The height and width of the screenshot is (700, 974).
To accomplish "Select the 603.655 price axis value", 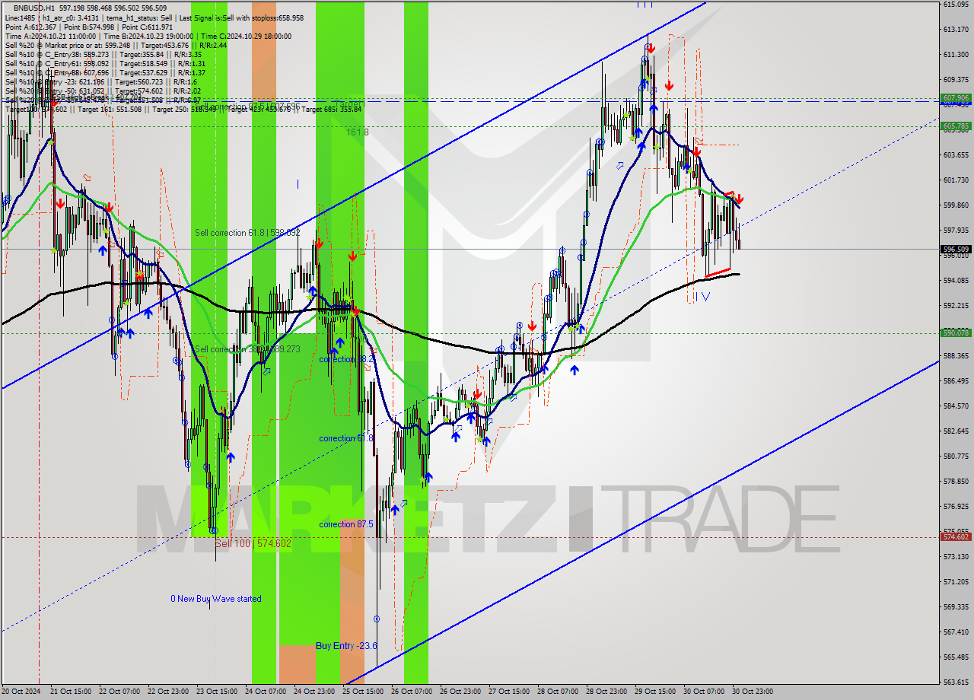I will pos(956,154).
